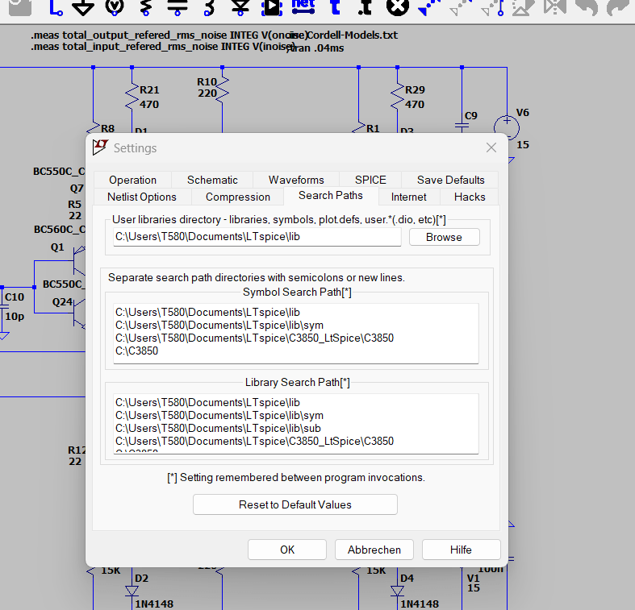Open help via Hilfe button
Screen dimensions: 635x610
461,550
